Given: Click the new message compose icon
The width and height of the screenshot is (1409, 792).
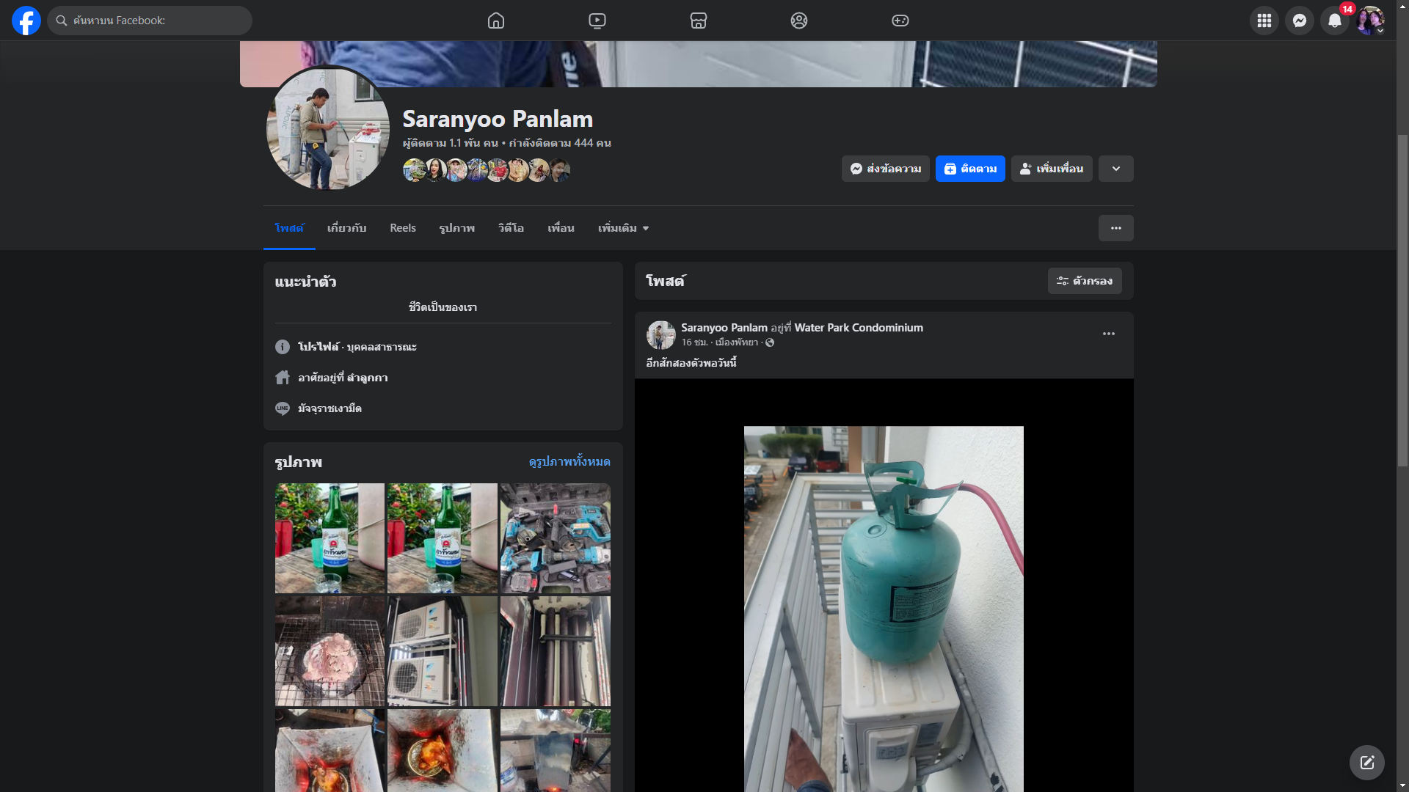Looking at the screenshot, I should click(1366, 763).
